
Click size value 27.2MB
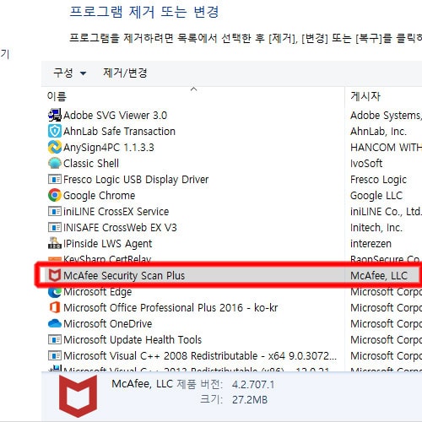tap(250, 400)
